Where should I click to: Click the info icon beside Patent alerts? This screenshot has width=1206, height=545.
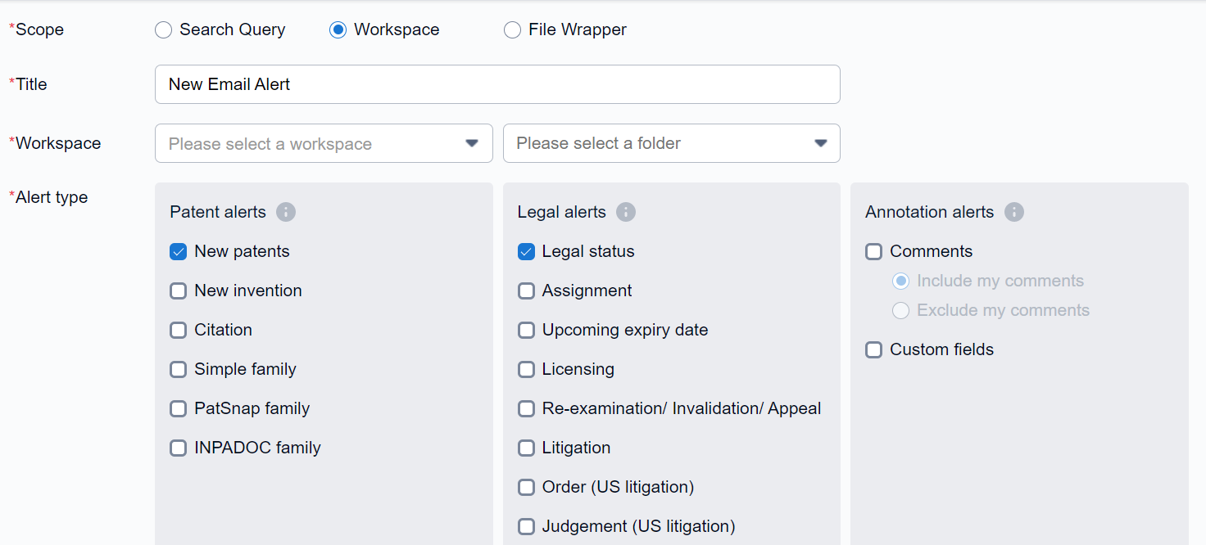click(285, 212)
